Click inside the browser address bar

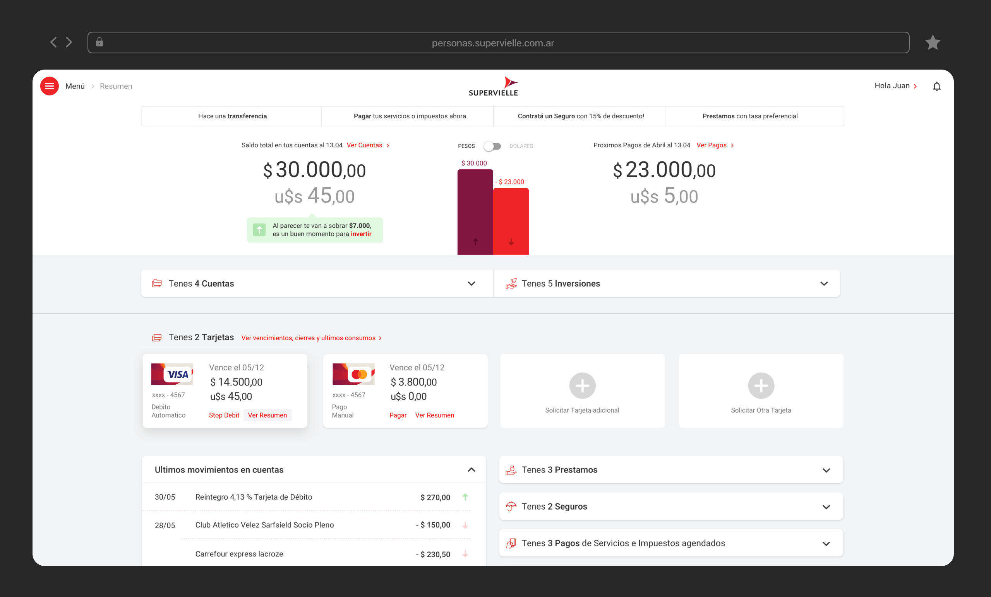pyautogui.click(x=494, y=42)
